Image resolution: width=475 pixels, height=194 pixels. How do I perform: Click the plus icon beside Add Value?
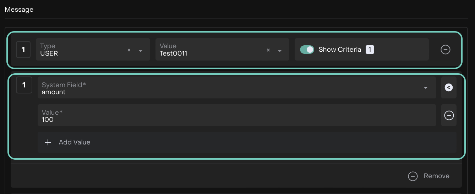48,142
